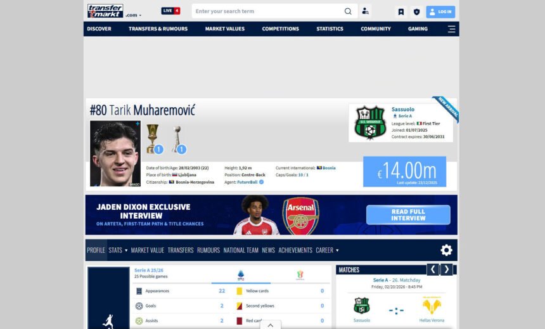The height and width of the screenshot is (329, 545).
Task: Open the bookmark watchlist icon
Action: pyautogui.click(x=401, y=12)
